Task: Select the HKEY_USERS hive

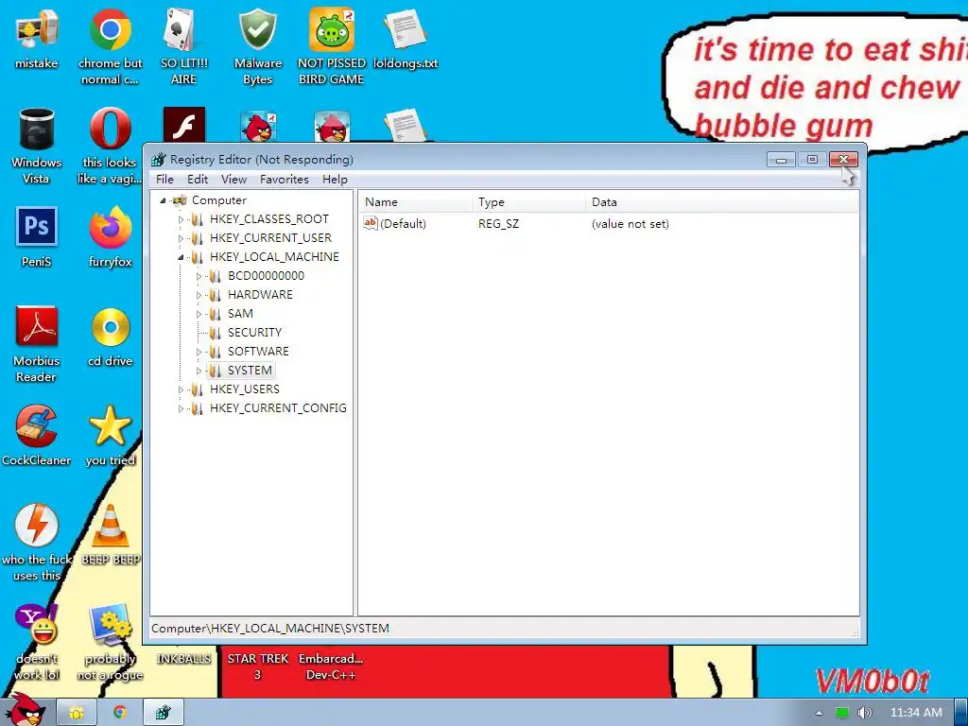Action: point(245,389)
